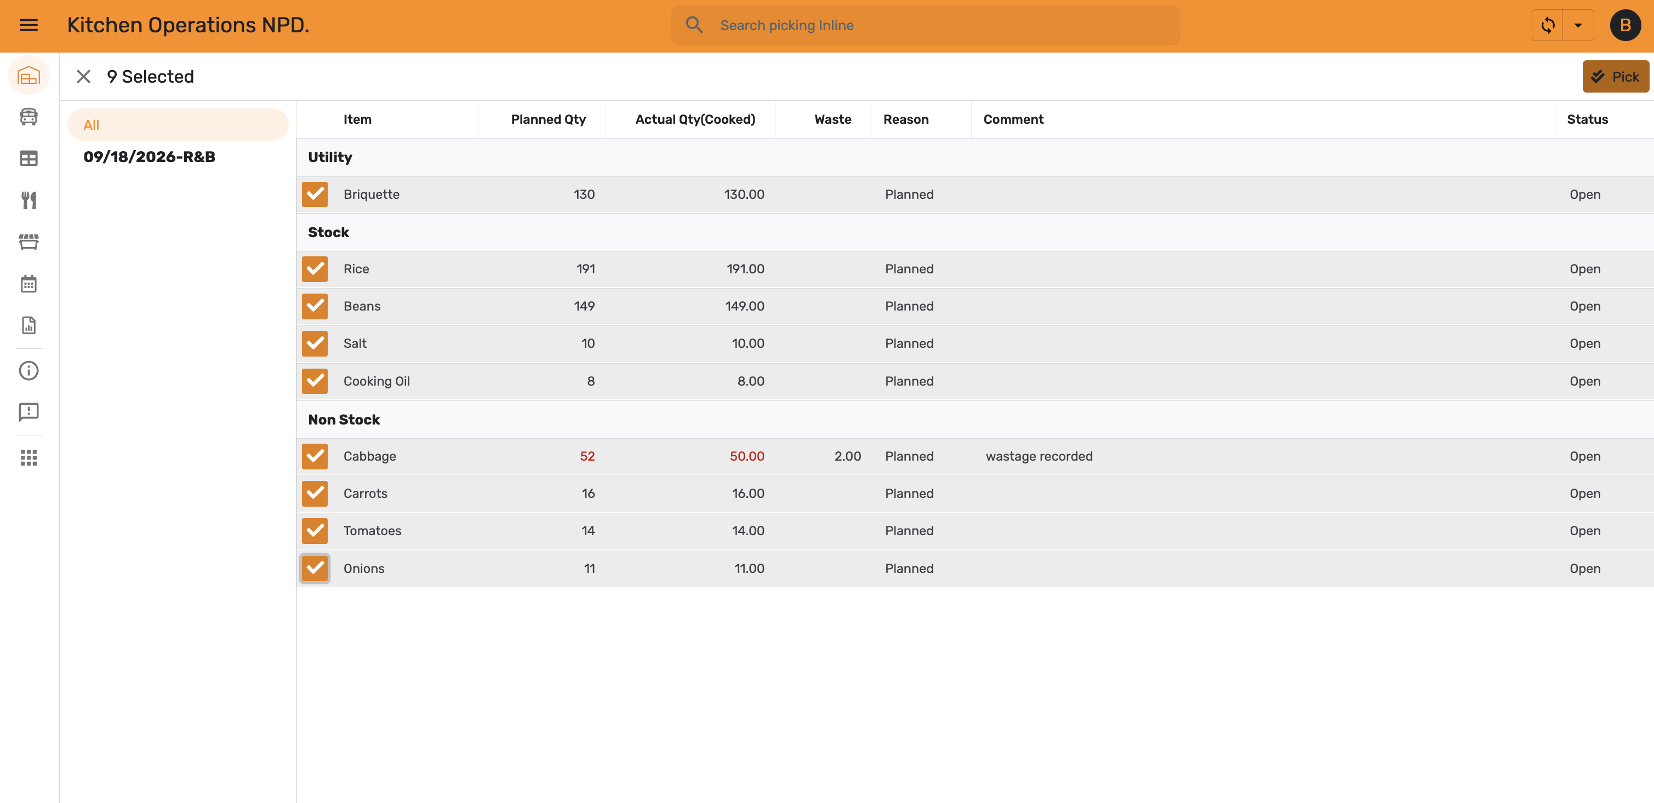Click the Actual Qty(Cooked) column header

tap(695, 119)
